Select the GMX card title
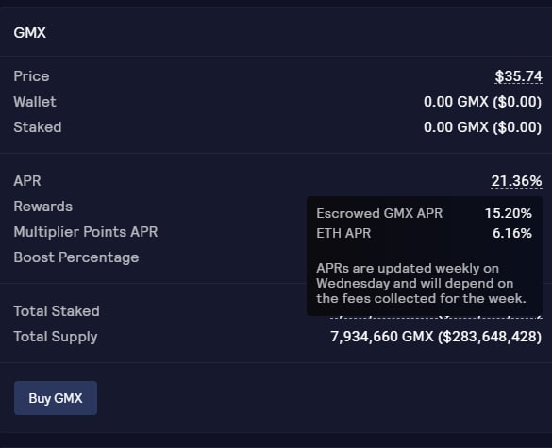Image resolution: width=552 pixels, height=448 pixels. pyautogui.click(x=30, y=33)
